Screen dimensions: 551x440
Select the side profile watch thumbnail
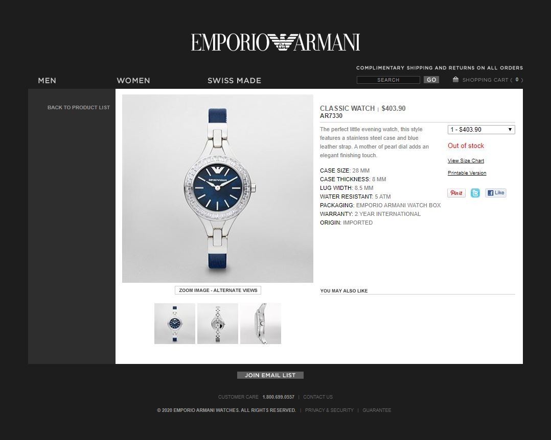click(260, 324)
